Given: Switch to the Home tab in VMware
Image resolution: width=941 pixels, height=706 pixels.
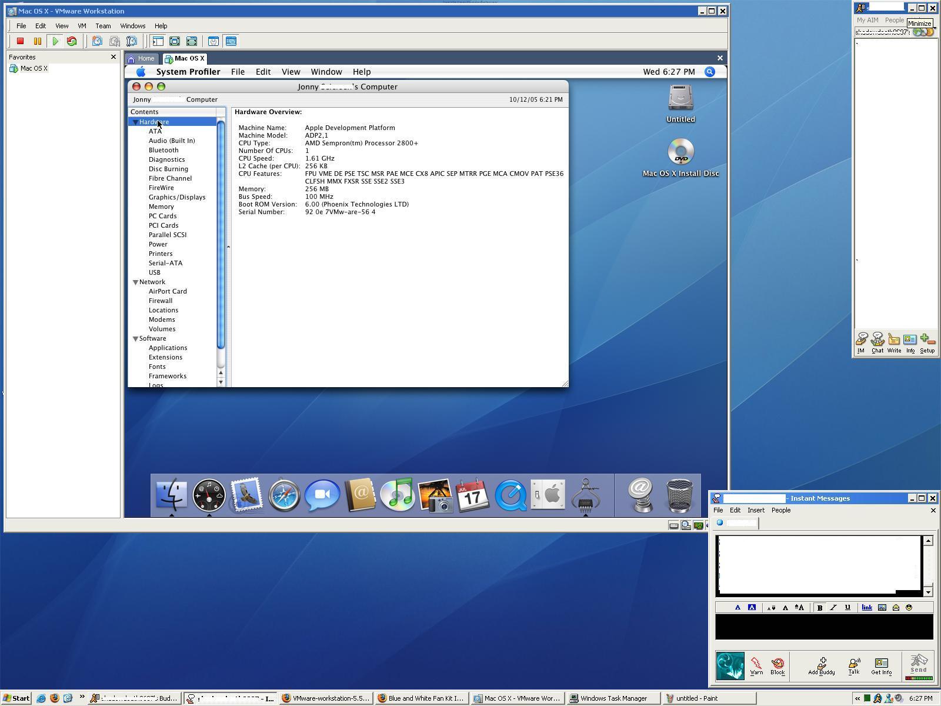Looking at the screenshot, I should pyautogui.click(x=141, y=58).
